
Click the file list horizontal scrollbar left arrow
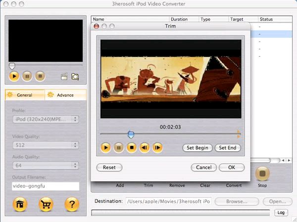283,161
